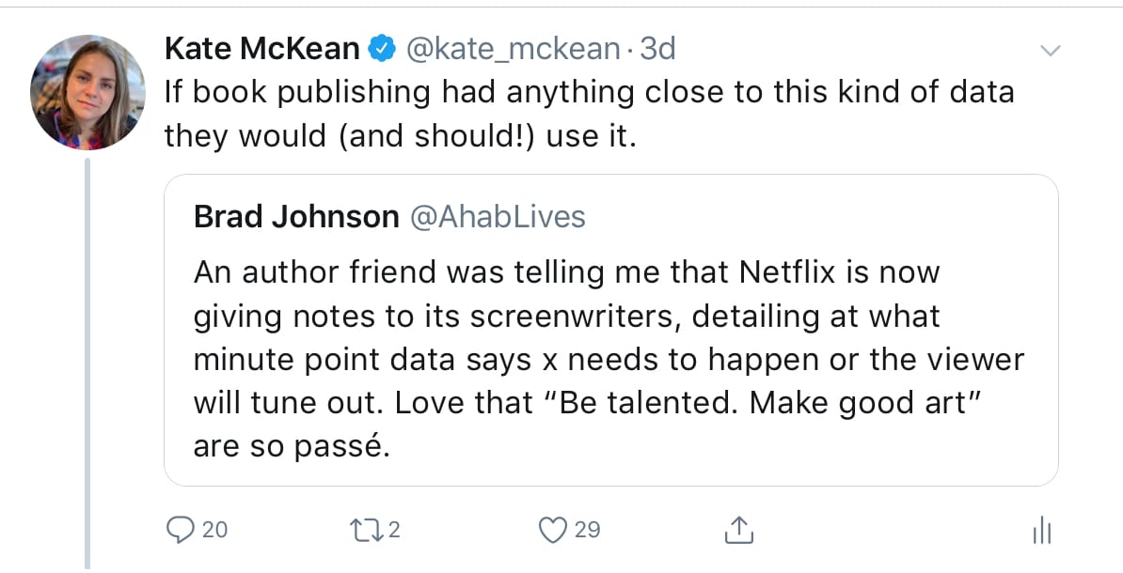Click the Brad Johnson name in quote

[x=296, y=217]
